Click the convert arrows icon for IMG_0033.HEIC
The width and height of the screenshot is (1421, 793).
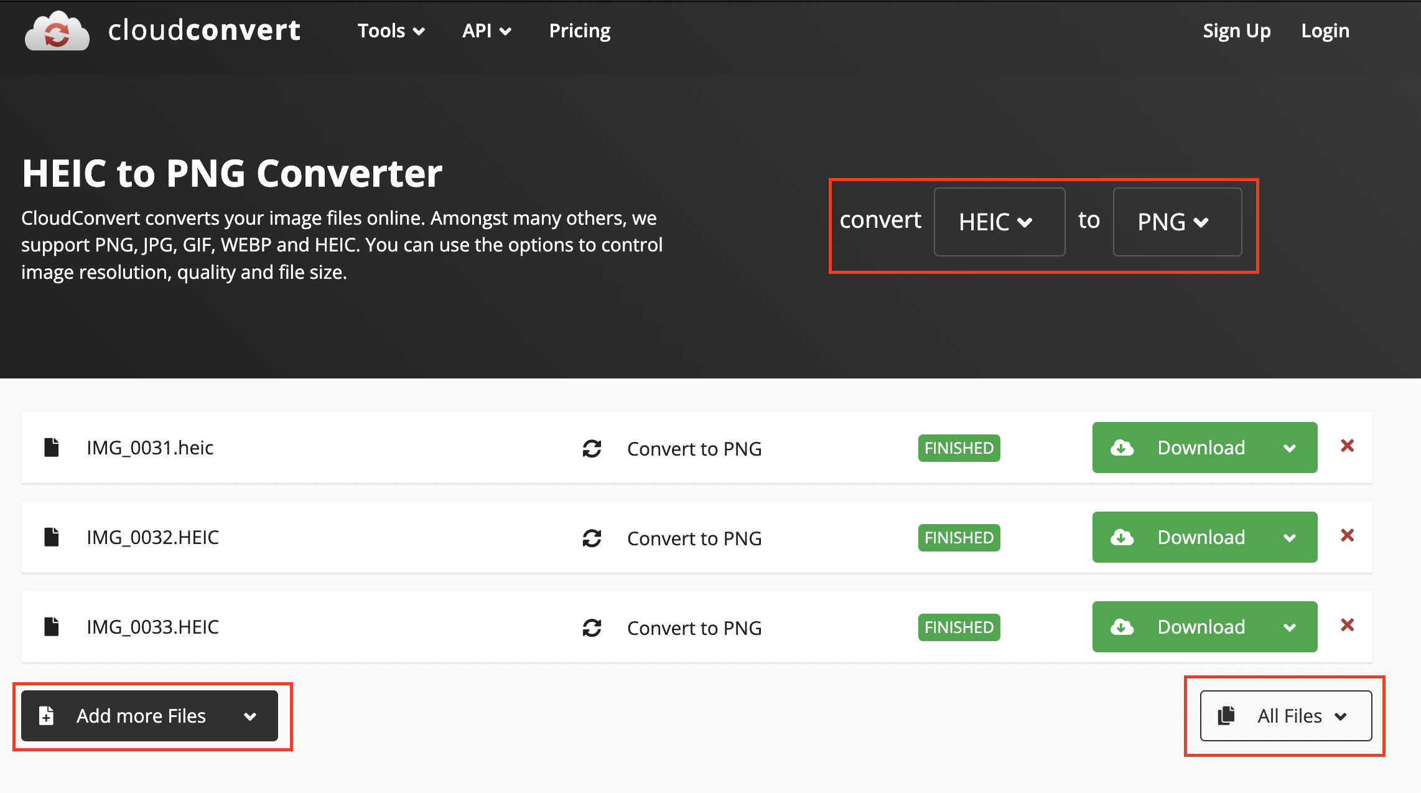click(x=592, y=628)
